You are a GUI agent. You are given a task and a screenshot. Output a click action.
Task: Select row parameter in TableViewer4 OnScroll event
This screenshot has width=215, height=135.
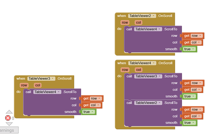[125, 70]
